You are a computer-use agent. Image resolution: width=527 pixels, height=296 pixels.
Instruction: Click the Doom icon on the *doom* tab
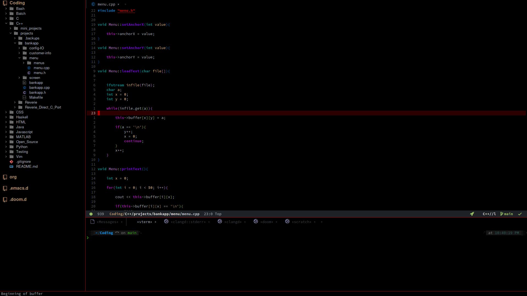pos(256,221)
